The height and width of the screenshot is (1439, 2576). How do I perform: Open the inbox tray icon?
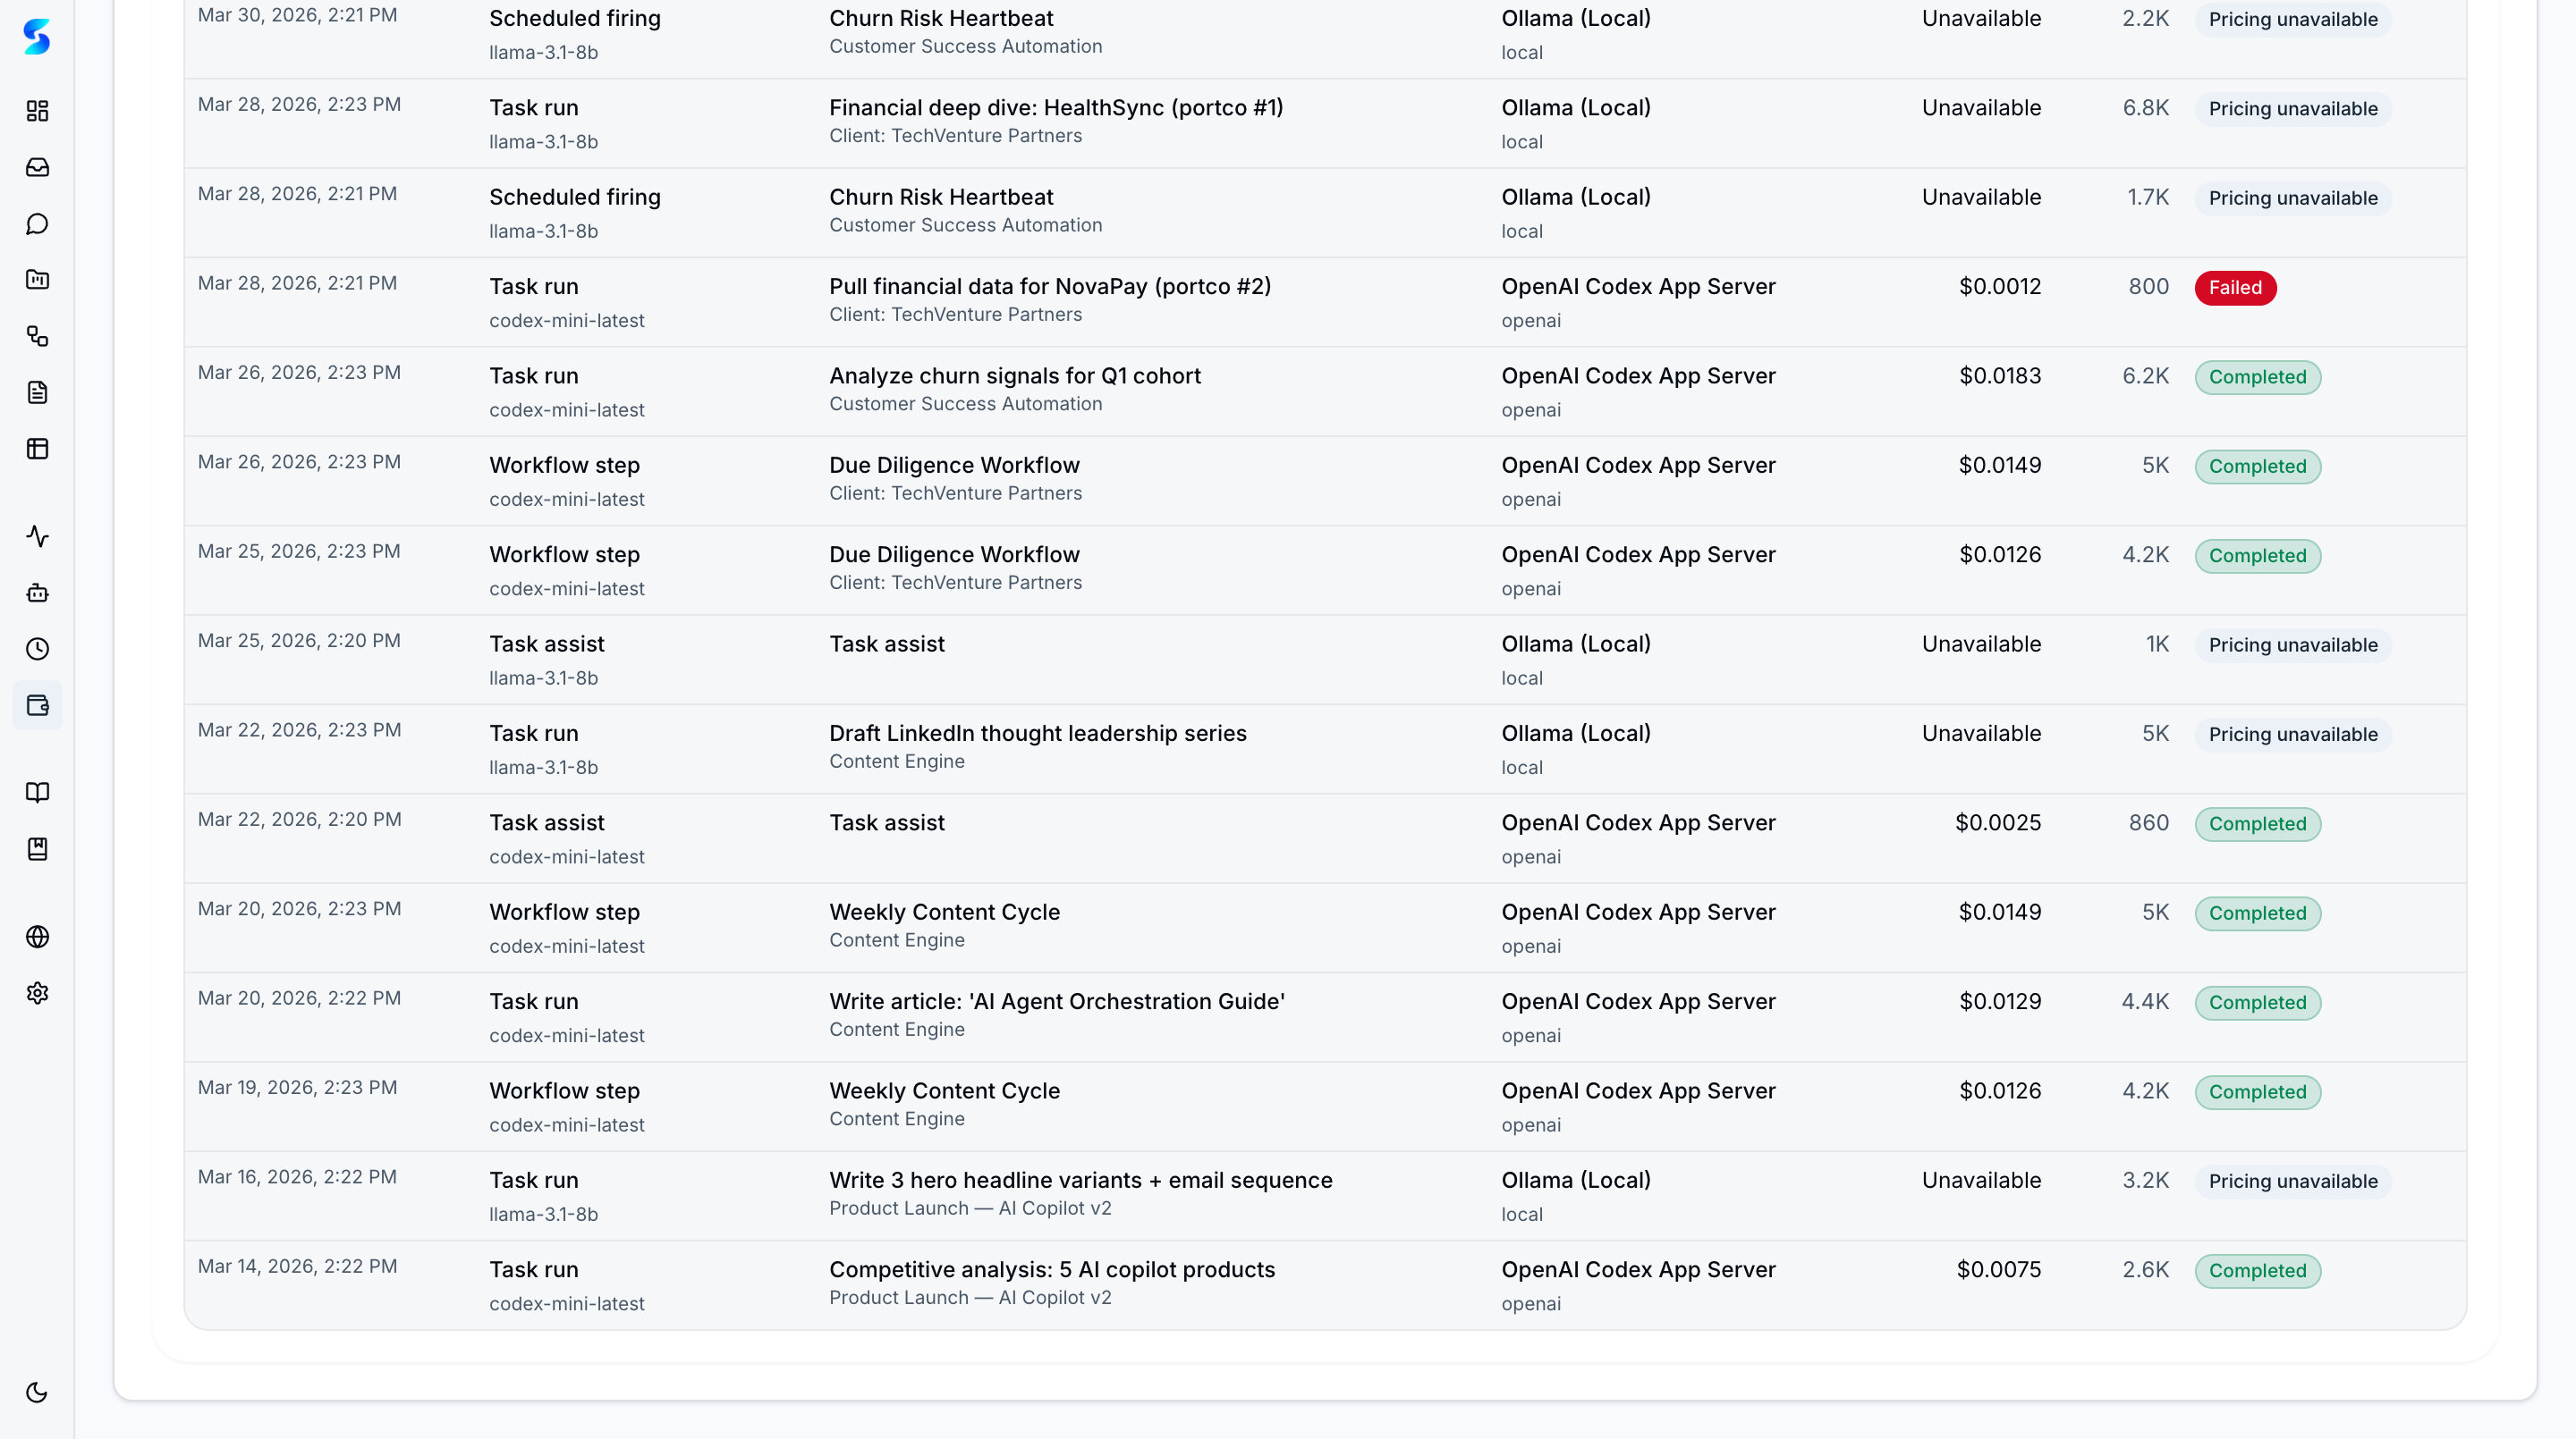(37, 167)
